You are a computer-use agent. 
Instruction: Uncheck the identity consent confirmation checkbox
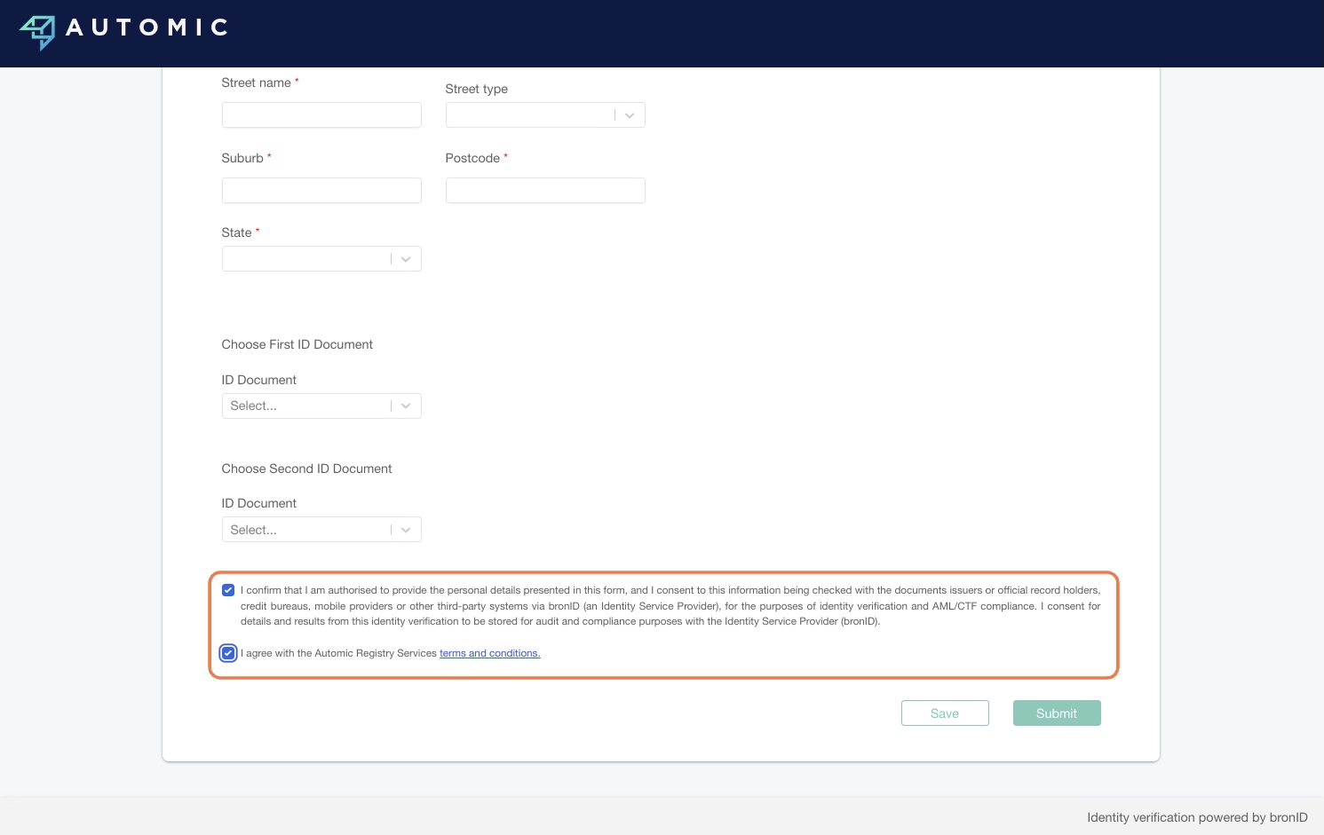click(228, 590)
